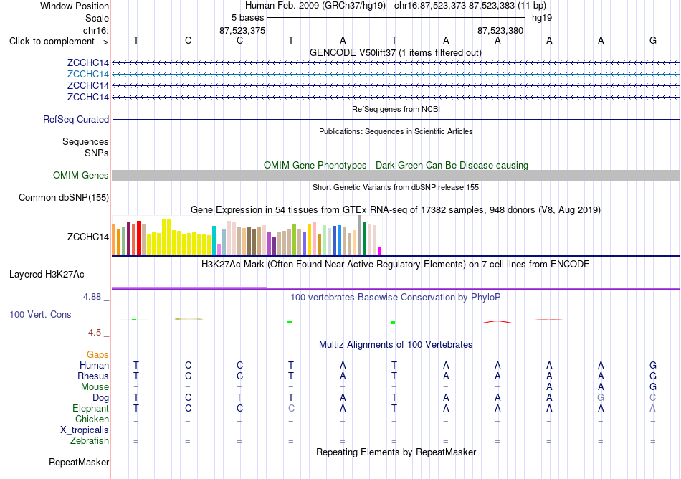The height and width of the screenshot is (479, 681).
Task: Click the gray OMIM Genes item bar
Action: click(x=396, y=175)
